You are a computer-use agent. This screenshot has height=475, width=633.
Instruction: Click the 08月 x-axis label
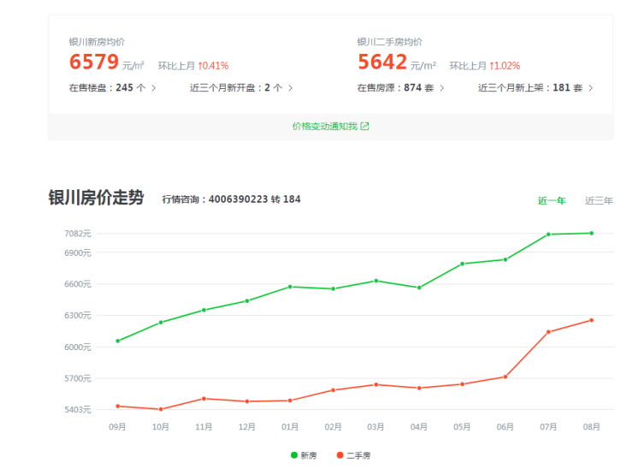591,427
